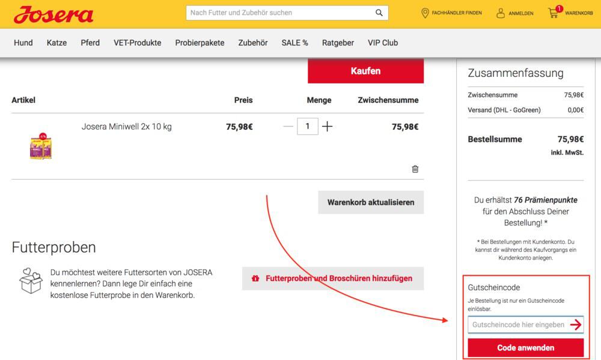Click the Artikel column header

23,100
